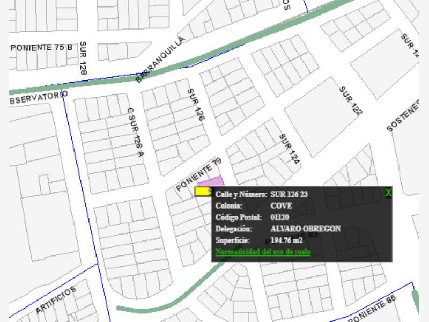Click the Superficie label in popup

pos(232,240)
